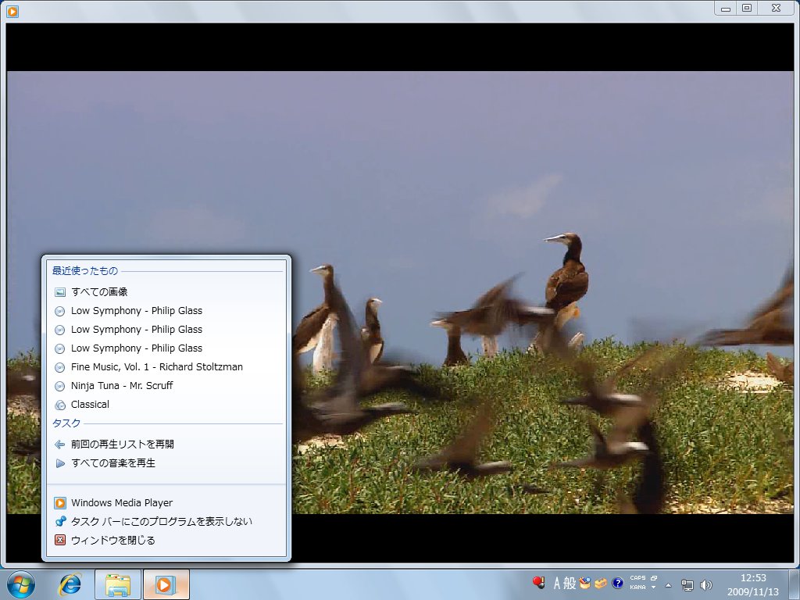Minimize the Media Player window
This screenshot has height=600, width=800.
tap(726, 8)
